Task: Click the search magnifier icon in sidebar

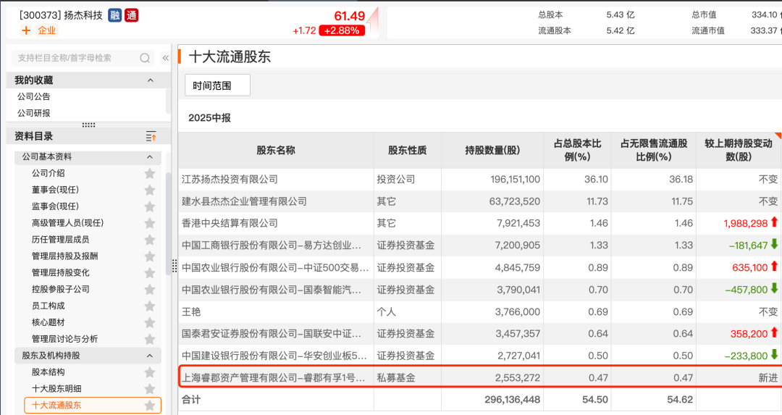Action: (145, 58)
